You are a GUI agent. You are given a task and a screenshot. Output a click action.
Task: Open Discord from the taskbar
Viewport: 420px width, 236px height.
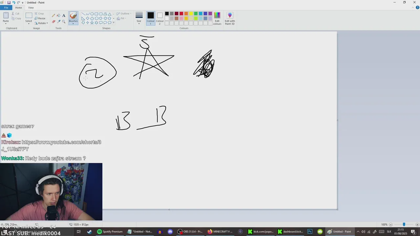pyautogui.click(x=170, y=232)
